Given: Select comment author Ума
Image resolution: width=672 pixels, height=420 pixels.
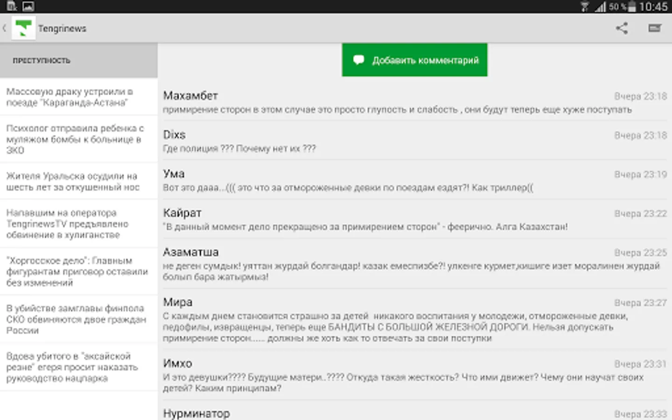Looking at the screenshot, I should point(174,174).
